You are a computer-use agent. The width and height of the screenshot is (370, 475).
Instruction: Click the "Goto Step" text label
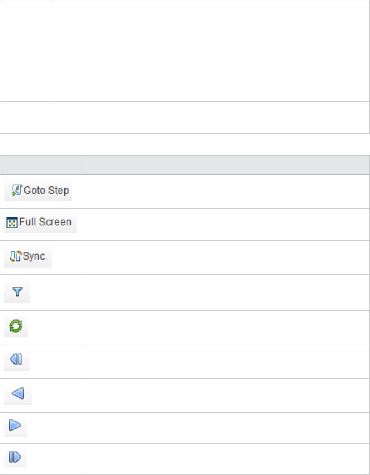click(46, 190)
